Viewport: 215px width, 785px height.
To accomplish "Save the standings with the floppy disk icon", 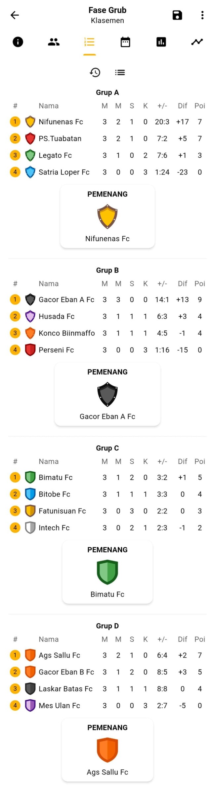I will pyautogui.click(x=177, y=15).
